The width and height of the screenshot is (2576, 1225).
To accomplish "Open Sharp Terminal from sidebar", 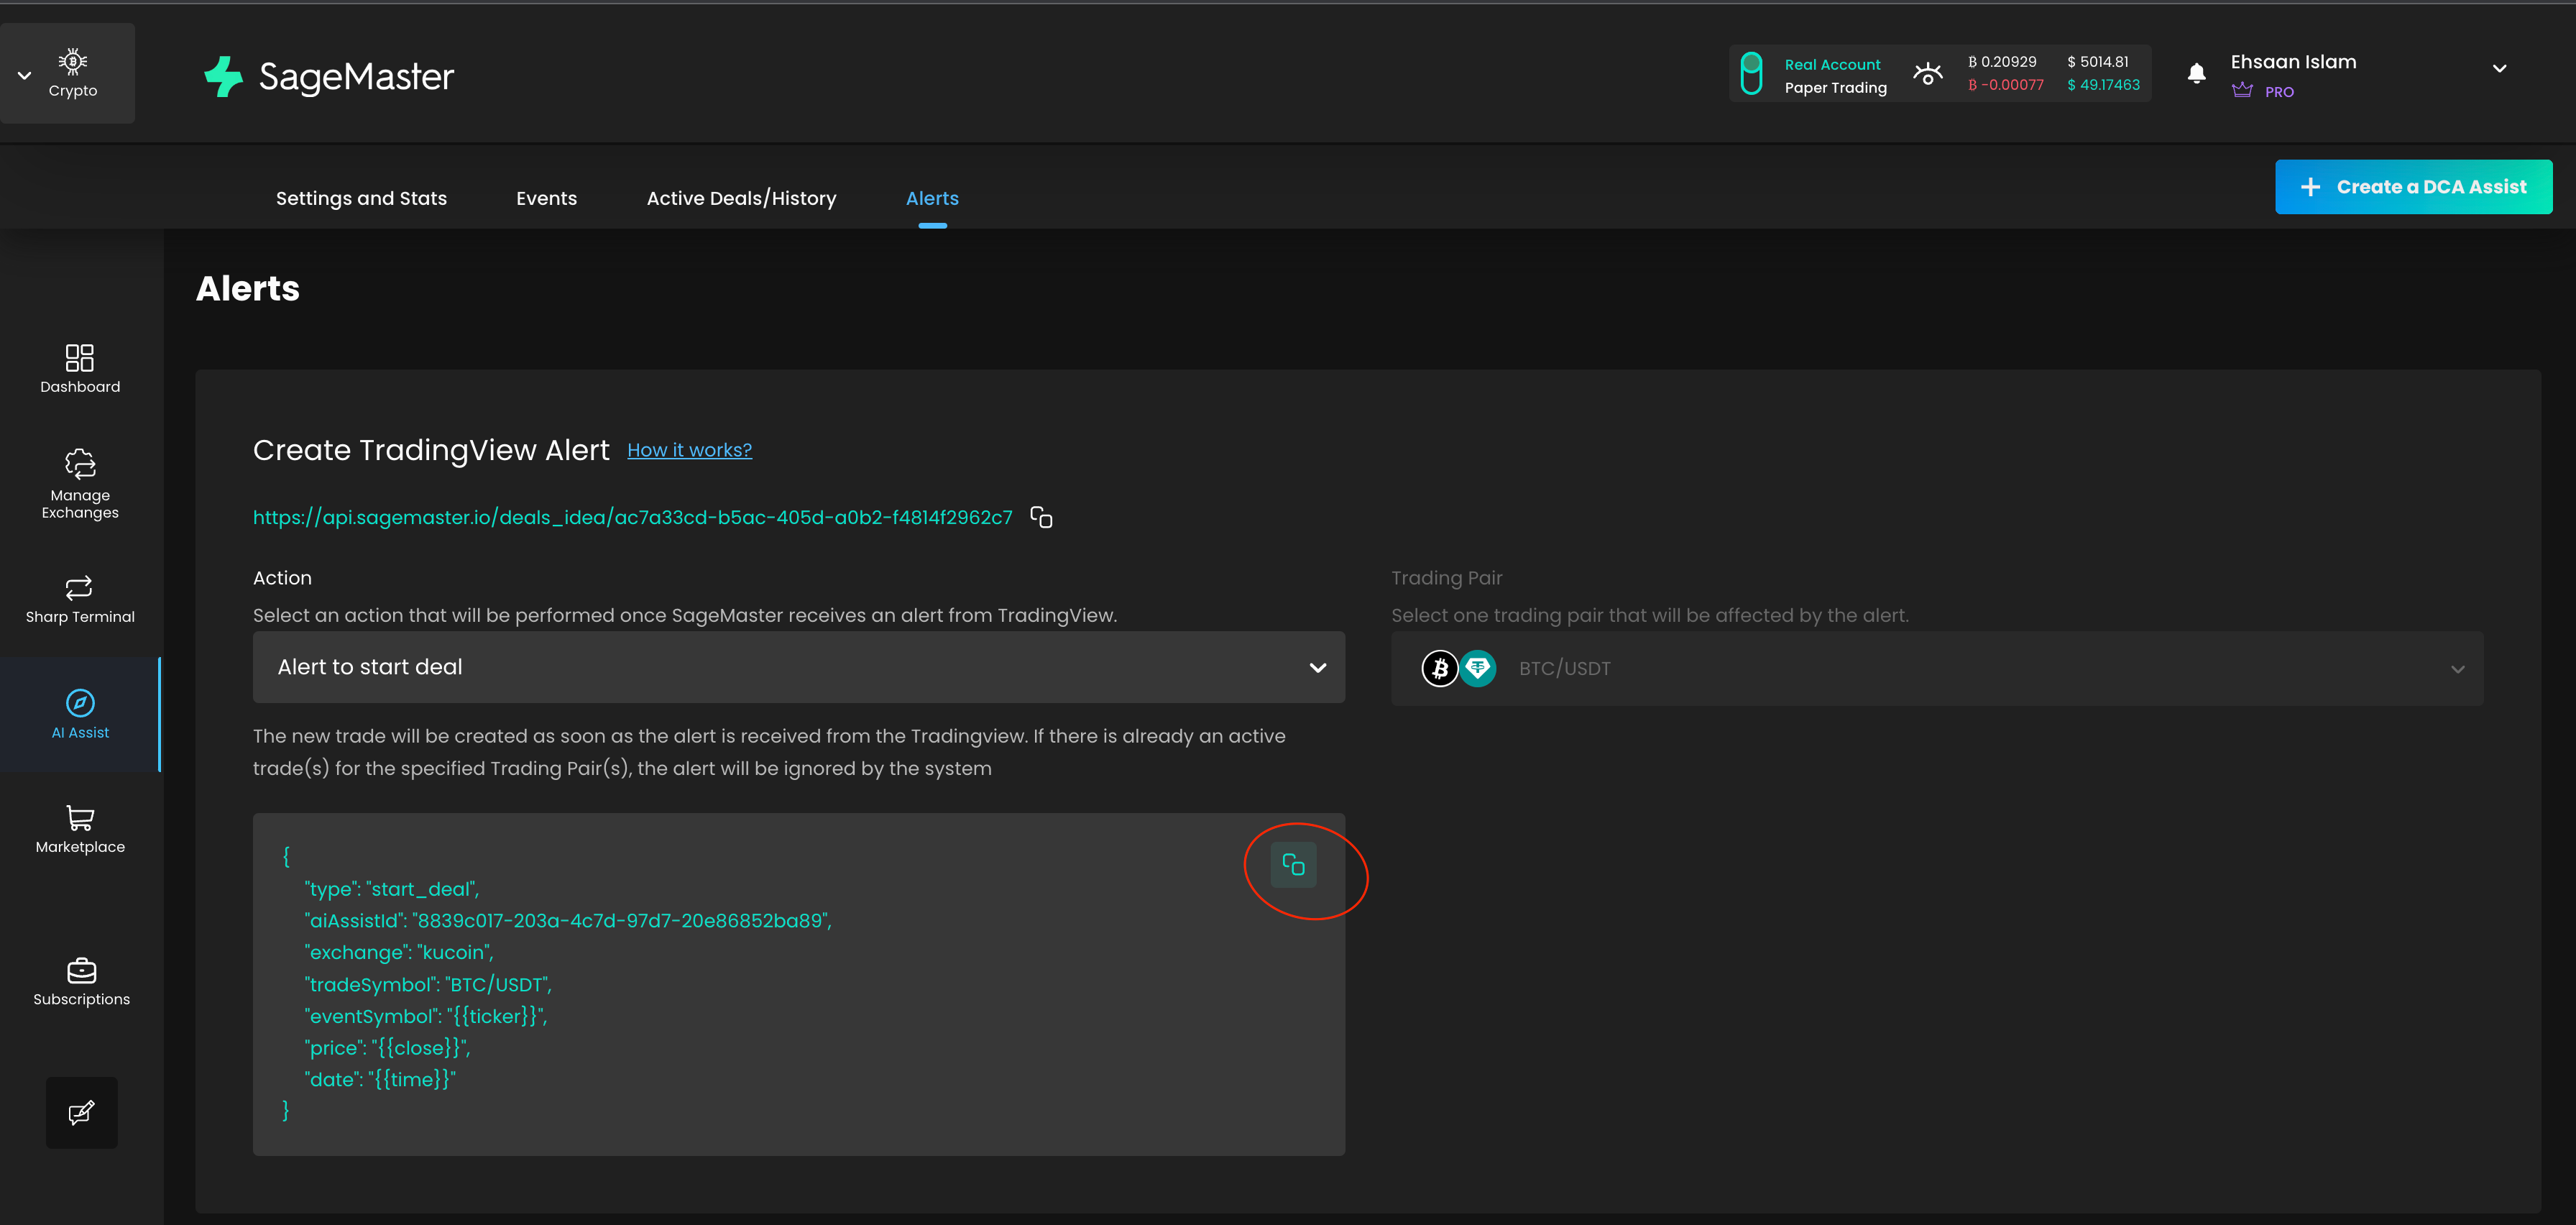I will tap(80, 600).
